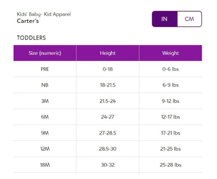
Task: Click the 21-25 lbs weight value
Action: point(171,149)
